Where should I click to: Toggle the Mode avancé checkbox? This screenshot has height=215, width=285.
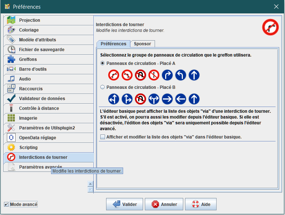tap(7, 204)
